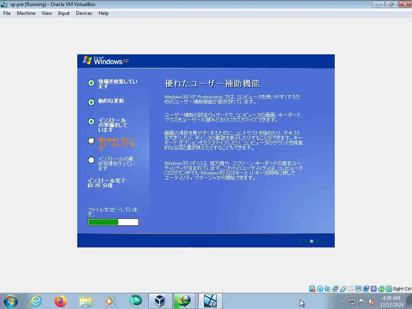Switch to Internet Download Manager taskbar button
The height and width of the screenshot is (309, 412).
click(184, 301)
